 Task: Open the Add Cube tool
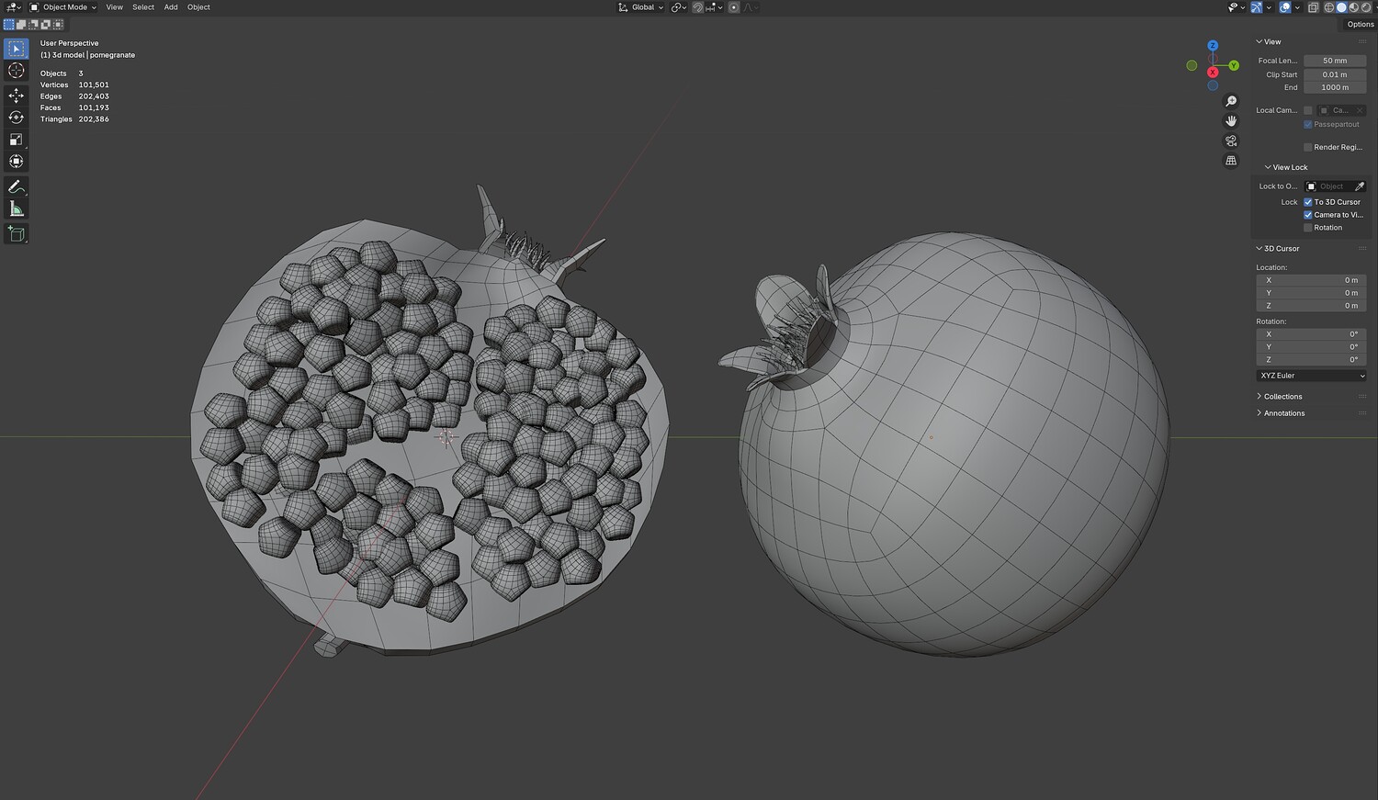(x=17, y=233)
